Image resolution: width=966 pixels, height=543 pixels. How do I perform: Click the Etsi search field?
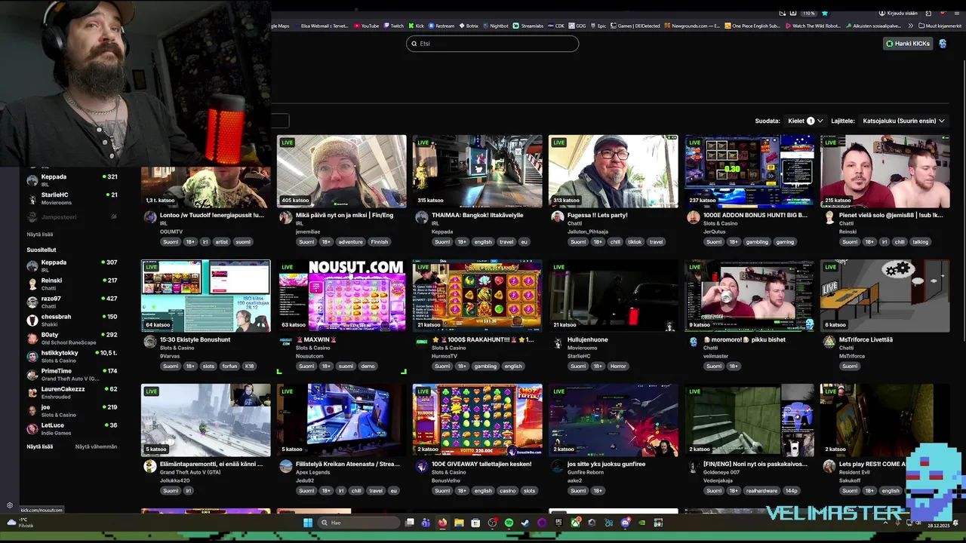coord(492,44)
